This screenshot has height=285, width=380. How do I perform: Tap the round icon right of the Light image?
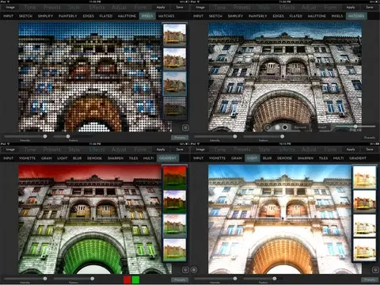(375, 270)
